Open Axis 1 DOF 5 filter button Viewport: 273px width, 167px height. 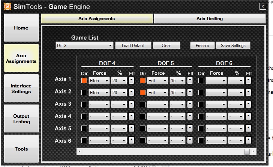[x=190, y=81]
